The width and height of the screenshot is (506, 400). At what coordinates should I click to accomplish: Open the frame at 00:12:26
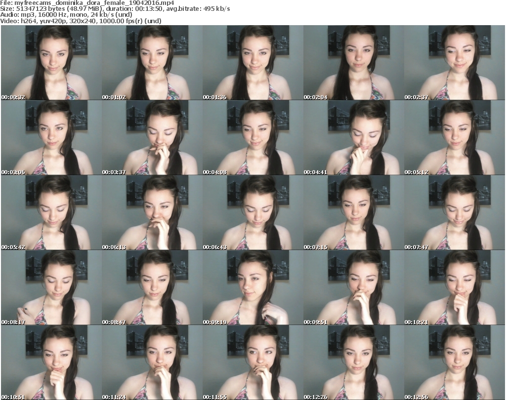tap(354, 363)
